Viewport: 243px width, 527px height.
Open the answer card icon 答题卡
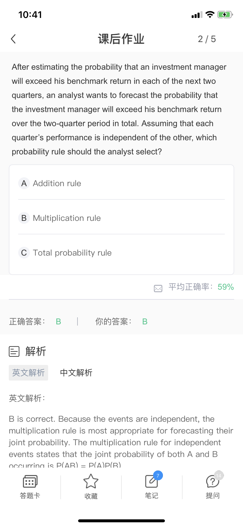click(30, 482)
